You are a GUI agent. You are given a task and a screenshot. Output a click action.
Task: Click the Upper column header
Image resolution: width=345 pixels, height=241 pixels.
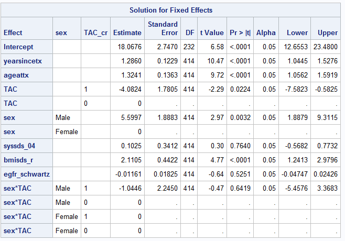pos(328,33)
